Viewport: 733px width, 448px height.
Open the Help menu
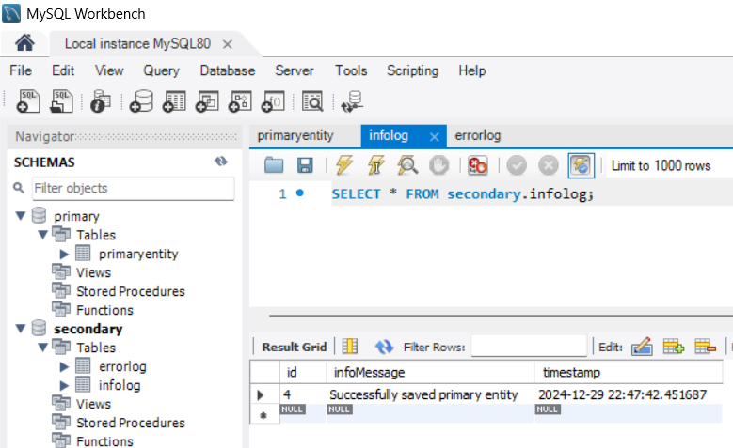pos(472,70)
